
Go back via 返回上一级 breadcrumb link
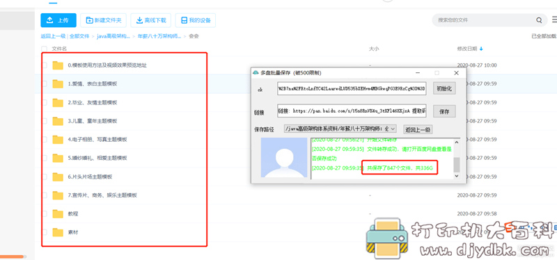(53, 36)
